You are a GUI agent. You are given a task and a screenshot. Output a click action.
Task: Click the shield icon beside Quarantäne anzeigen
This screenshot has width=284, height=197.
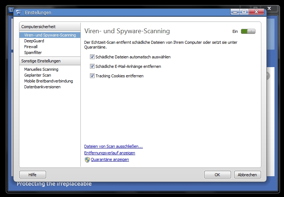click(87, 159)
